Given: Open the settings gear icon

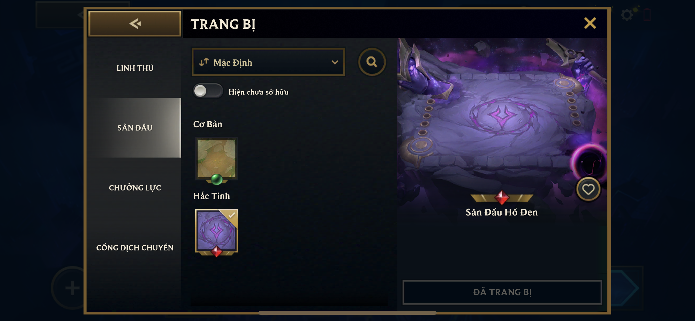Looking at the screenshot, I should [x=626, y=15].
